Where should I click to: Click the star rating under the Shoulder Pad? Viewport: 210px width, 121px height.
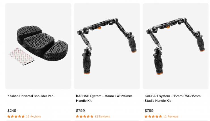(16, 116)
